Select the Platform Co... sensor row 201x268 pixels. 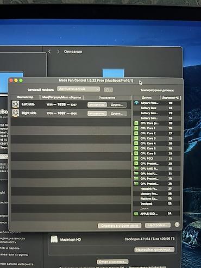click(x=157, y=199)
